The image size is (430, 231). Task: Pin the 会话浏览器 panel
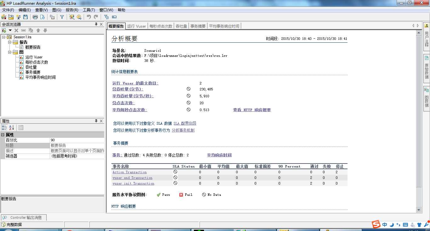point(96,24)
